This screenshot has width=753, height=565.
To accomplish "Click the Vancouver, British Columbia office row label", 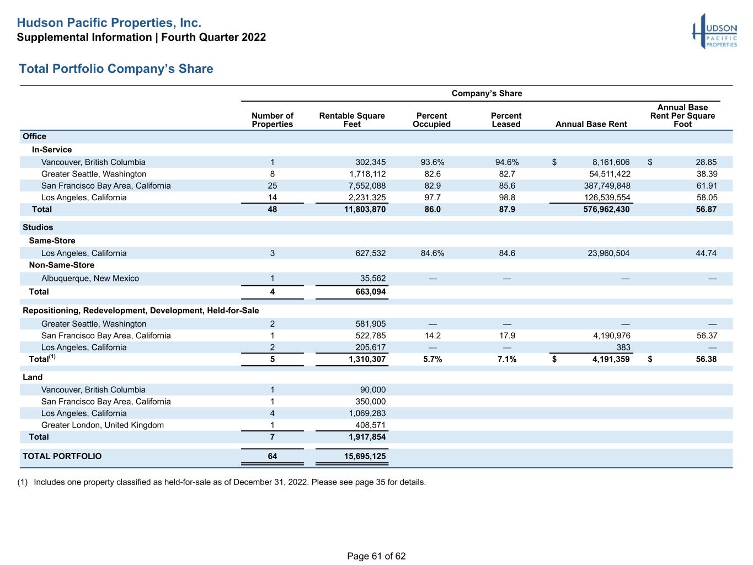I will tap(93, 162).
